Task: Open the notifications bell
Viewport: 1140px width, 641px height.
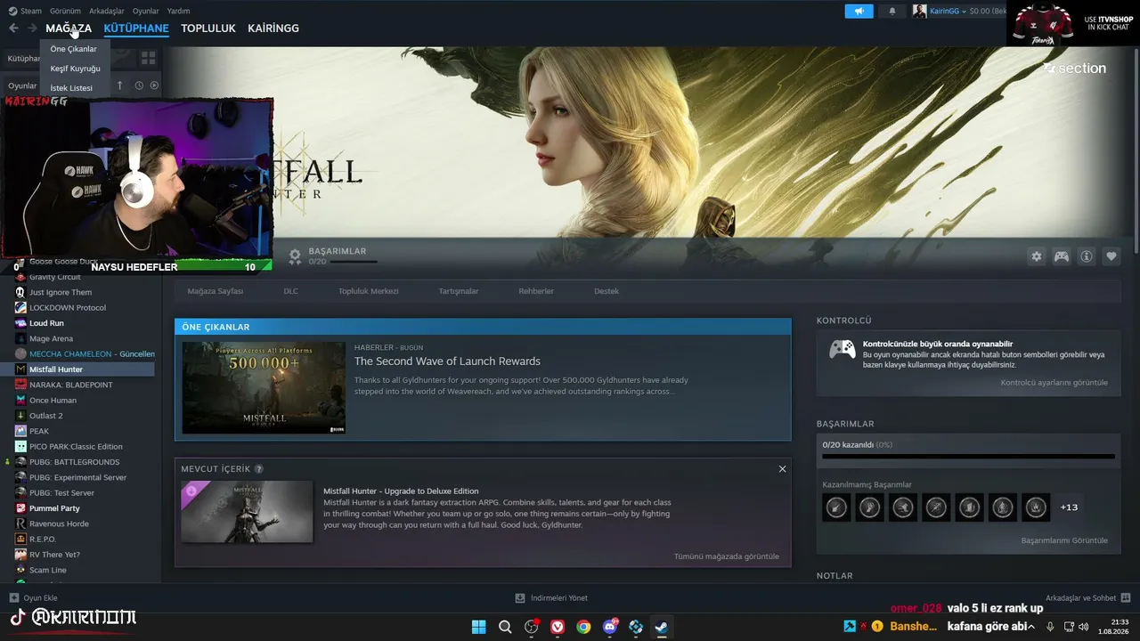Action: [892, 12]
